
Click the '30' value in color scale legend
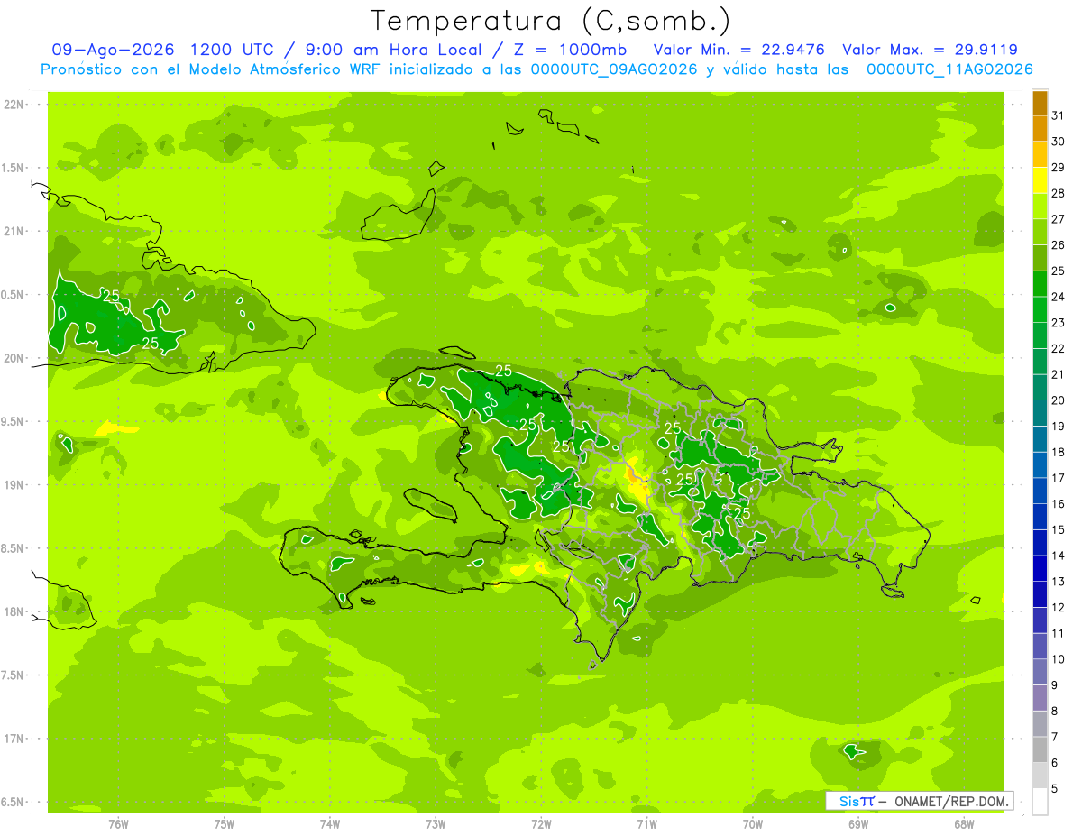click(1058, 142)
